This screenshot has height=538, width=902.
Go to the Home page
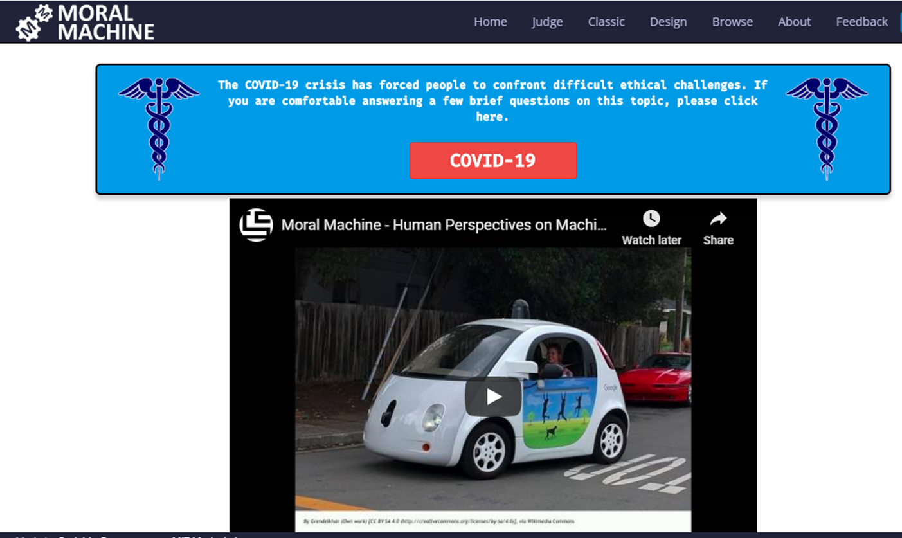490,22
